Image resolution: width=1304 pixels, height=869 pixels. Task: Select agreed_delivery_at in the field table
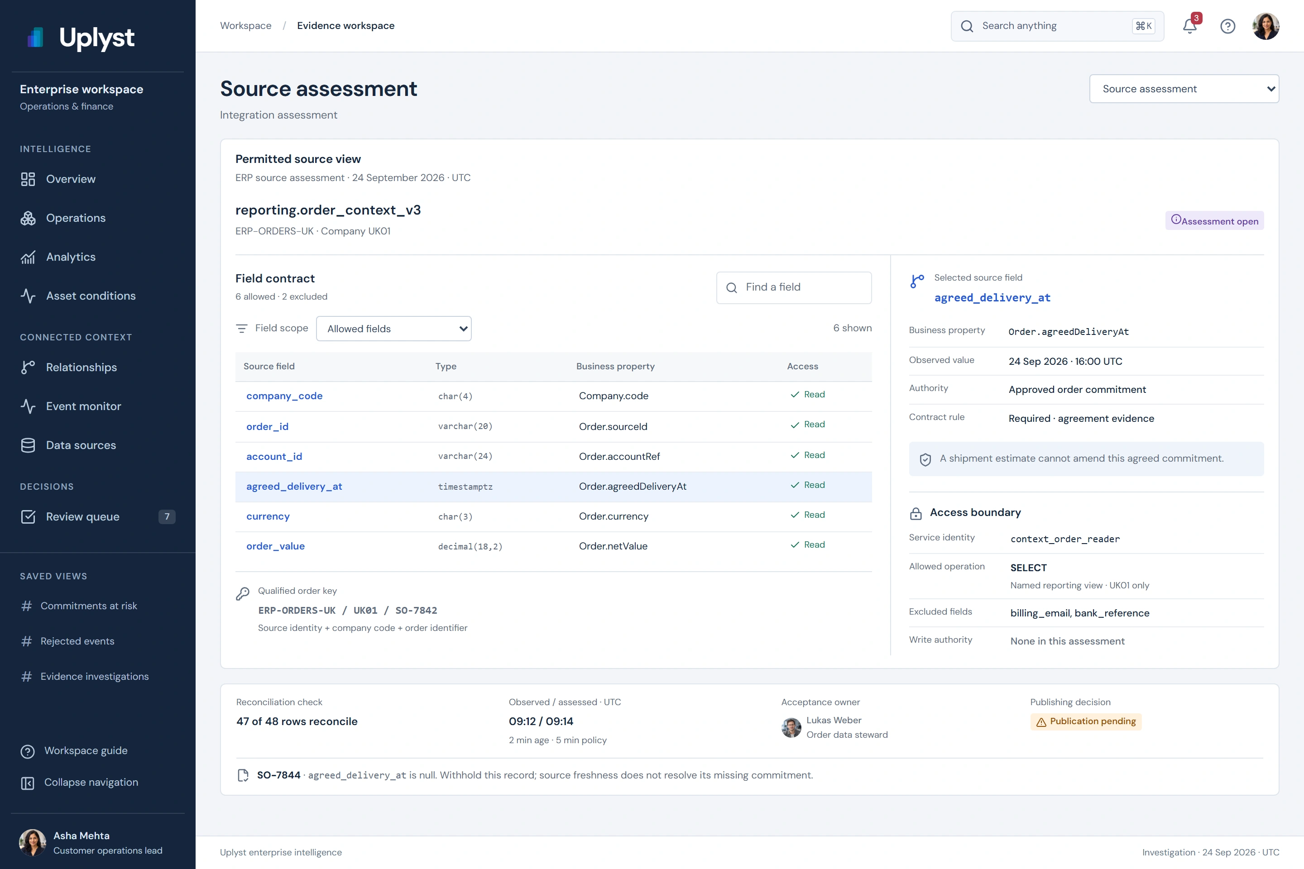point(294,487)
